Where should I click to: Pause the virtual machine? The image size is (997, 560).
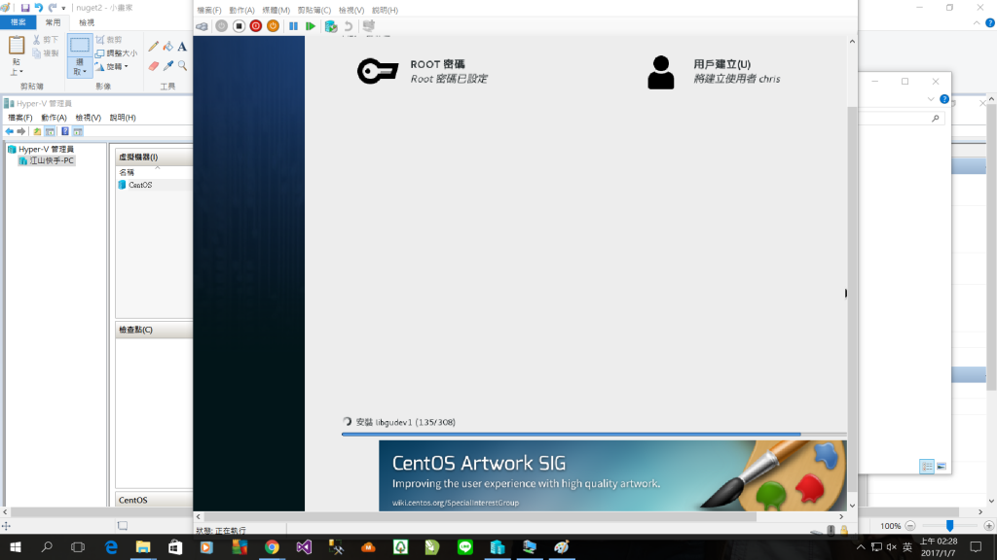tap(293, 26)
